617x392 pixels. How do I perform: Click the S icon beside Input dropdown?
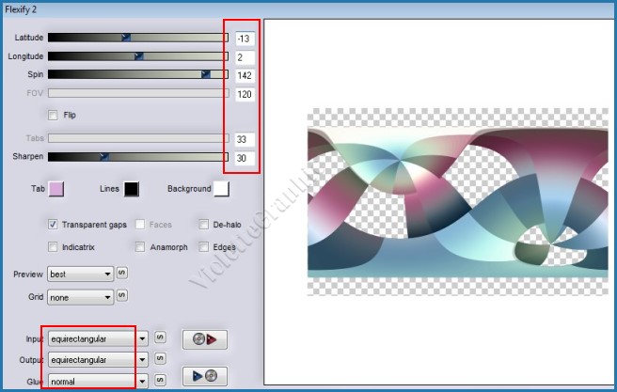tap(160, 338)
